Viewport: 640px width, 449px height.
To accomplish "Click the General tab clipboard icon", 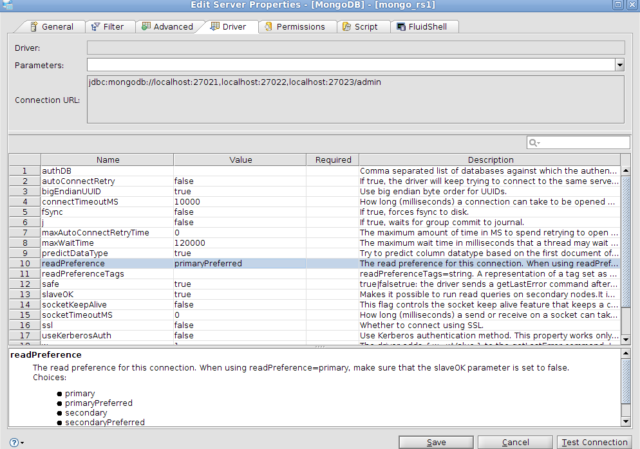I will (34, 26).
